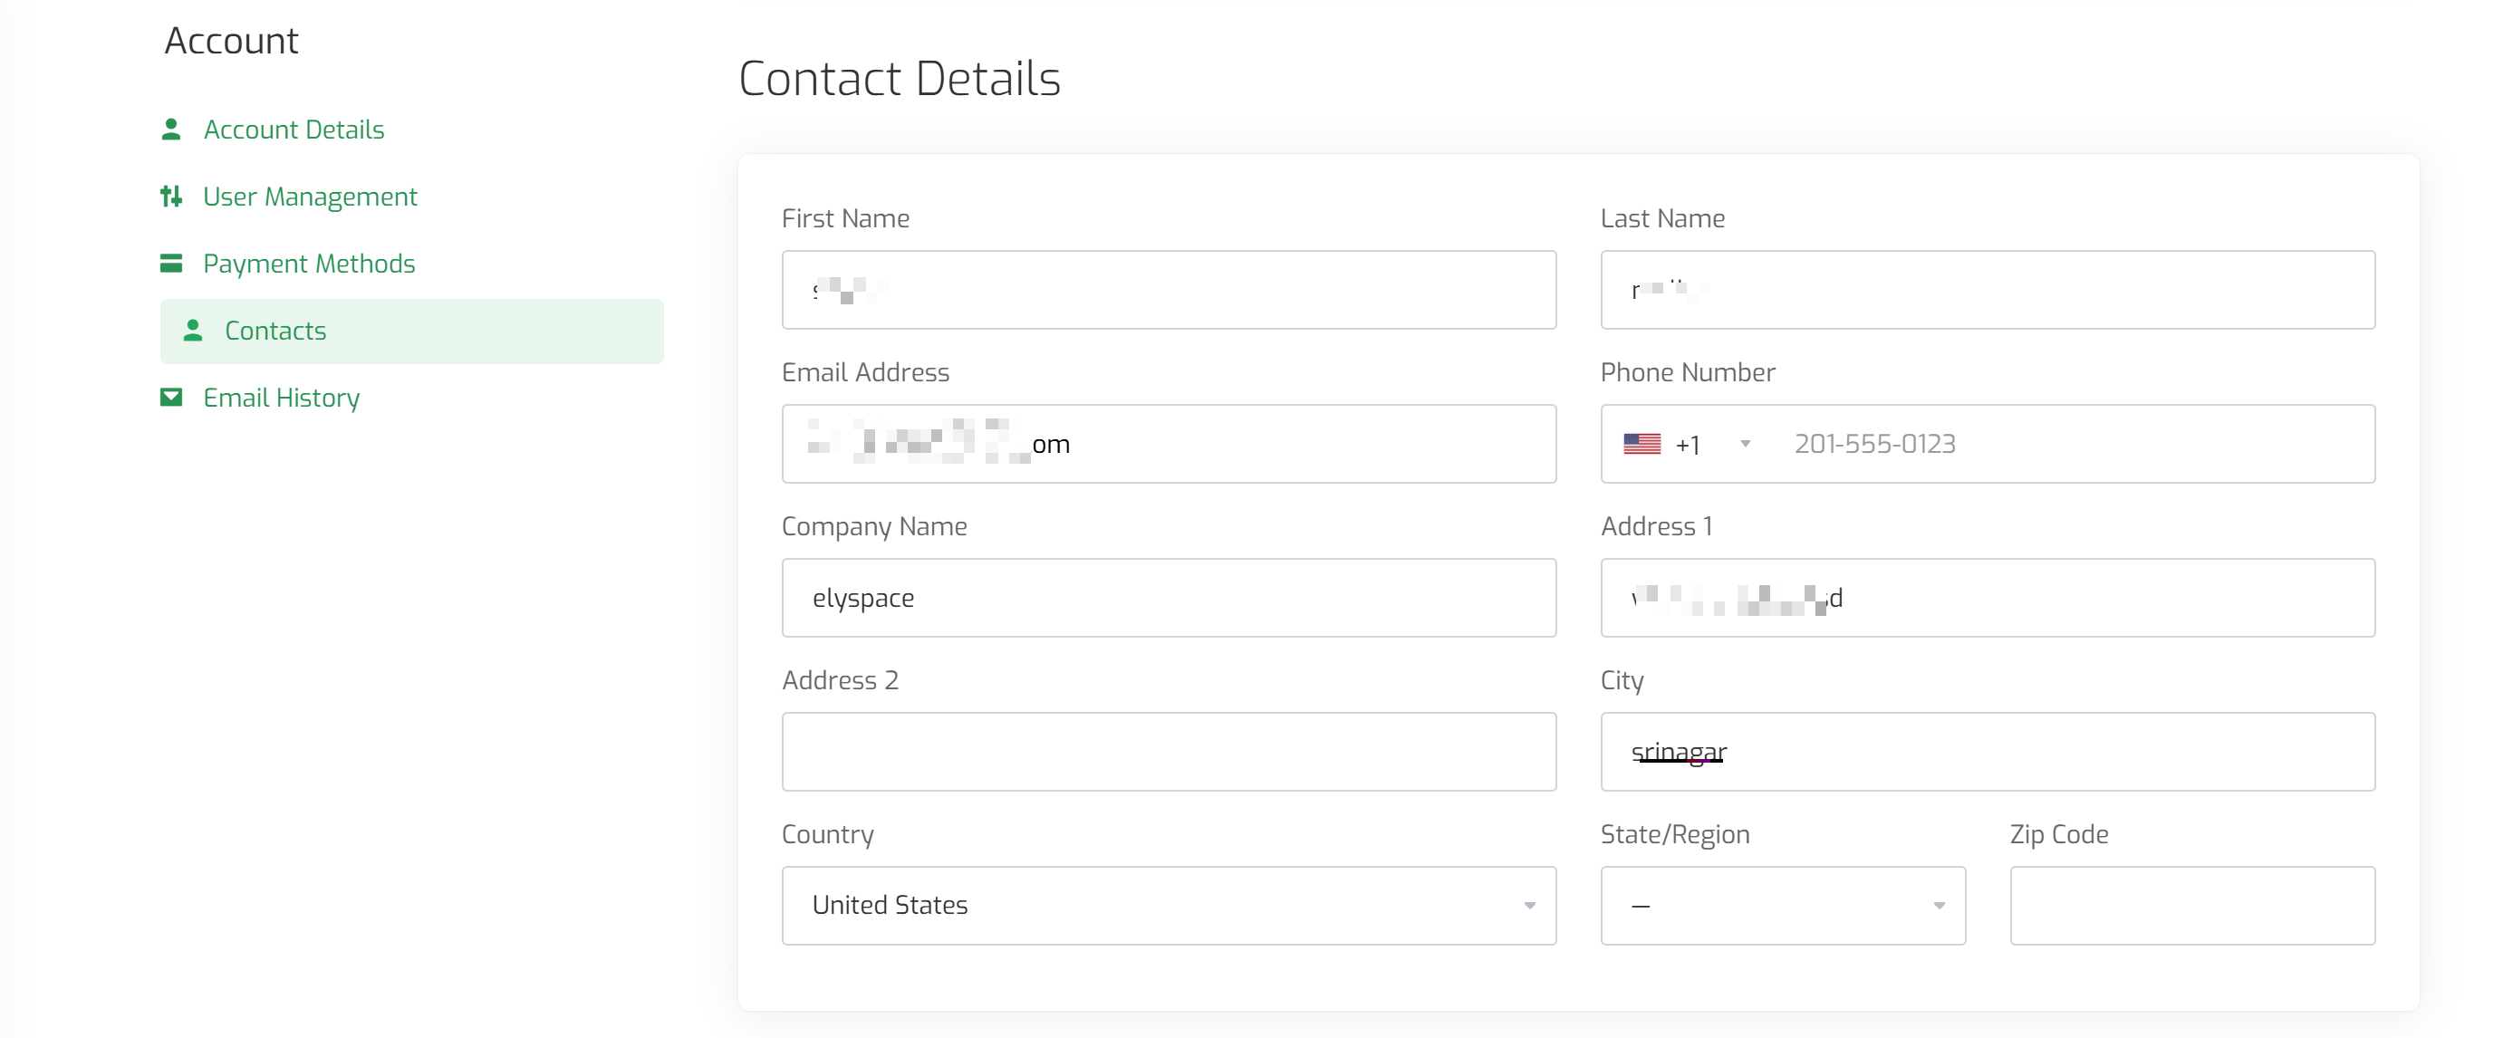This screenshot has width=2513, height=1038.
Task: Open Account Details section
Action: 294,129
